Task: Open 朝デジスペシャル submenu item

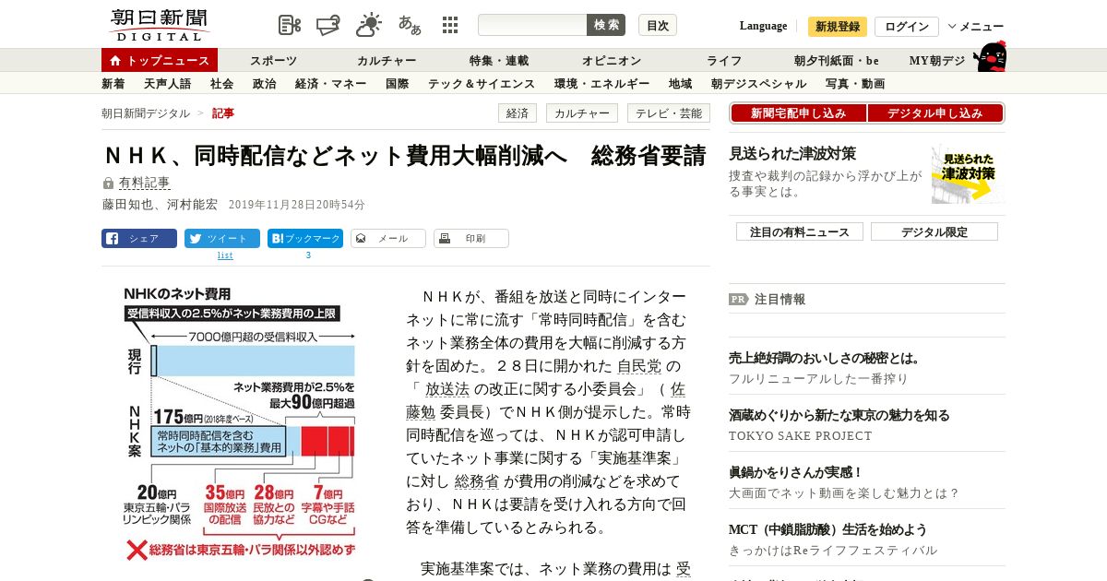Action: (758, 84)
